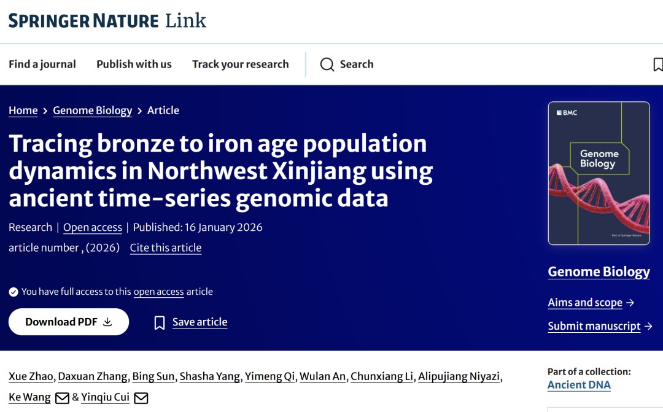Select Track your research
This screenshot has width=663, height=412.
tap(240, 64)
